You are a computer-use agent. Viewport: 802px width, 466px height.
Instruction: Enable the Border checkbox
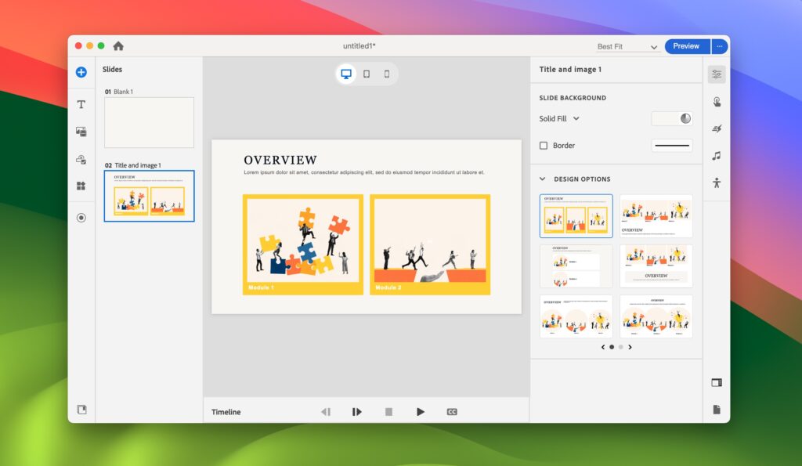tap(544, 146)
